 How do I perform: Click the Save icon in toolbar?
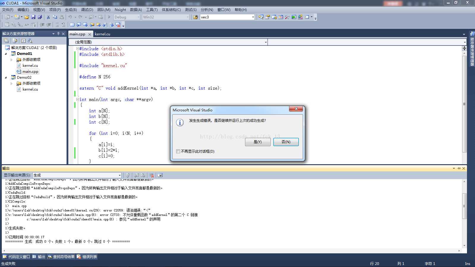coord(33,17)
